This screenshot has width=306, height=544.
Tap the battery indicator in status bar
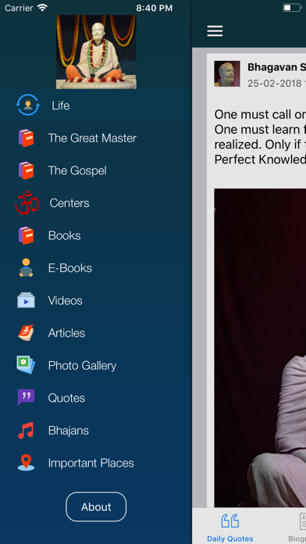point(292,8)
